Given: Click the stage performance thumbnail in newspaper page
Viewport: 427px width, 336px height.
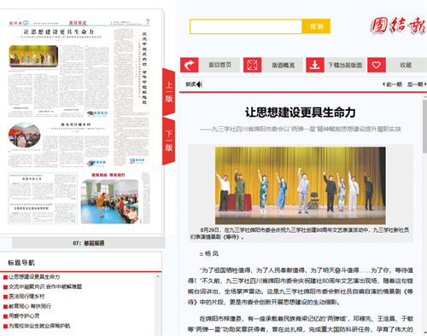Looking at the screenshot, I should click(33, 56).
